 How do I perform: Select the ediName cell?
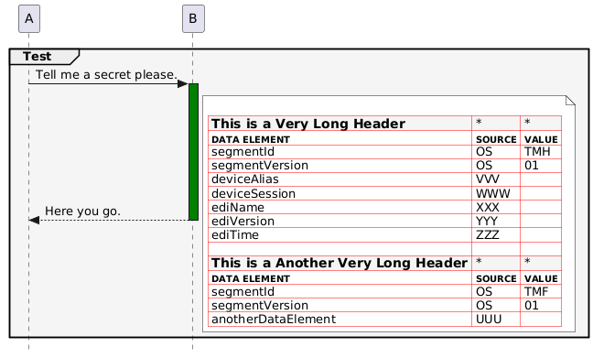tap(340, 207)
